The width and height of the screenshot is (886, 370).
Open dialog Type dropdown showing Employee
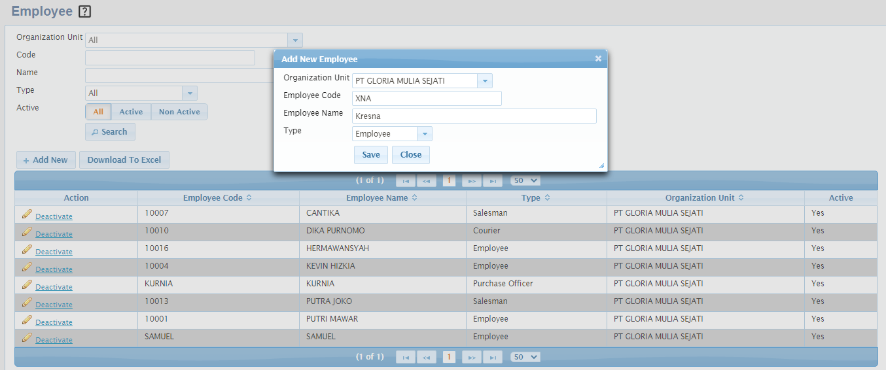[x=425, y=134]
